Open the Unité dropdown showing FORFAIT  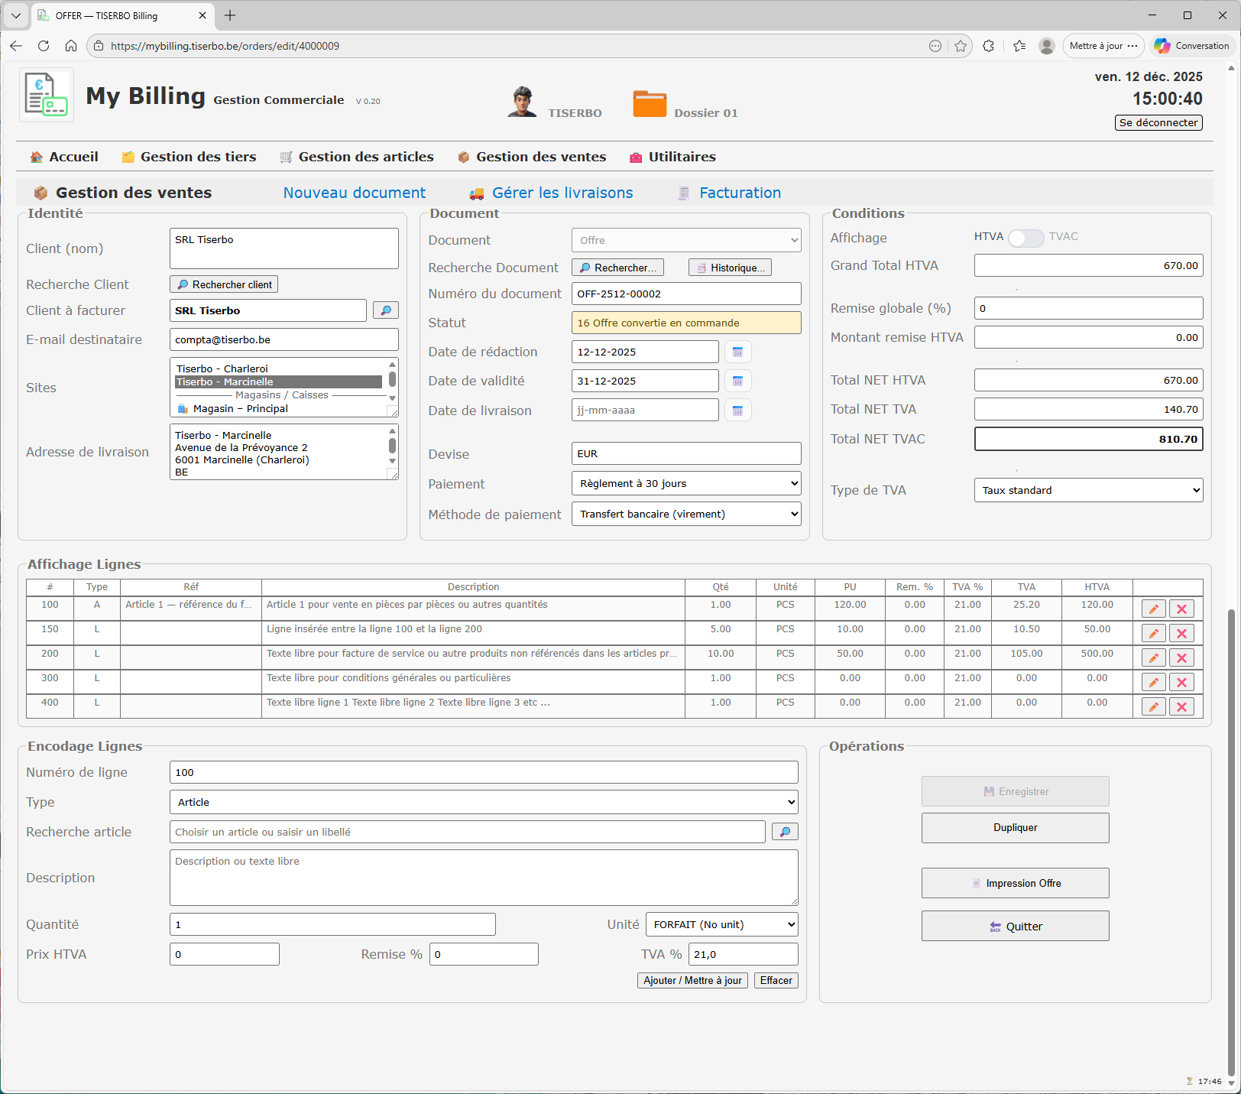(721, 924)
